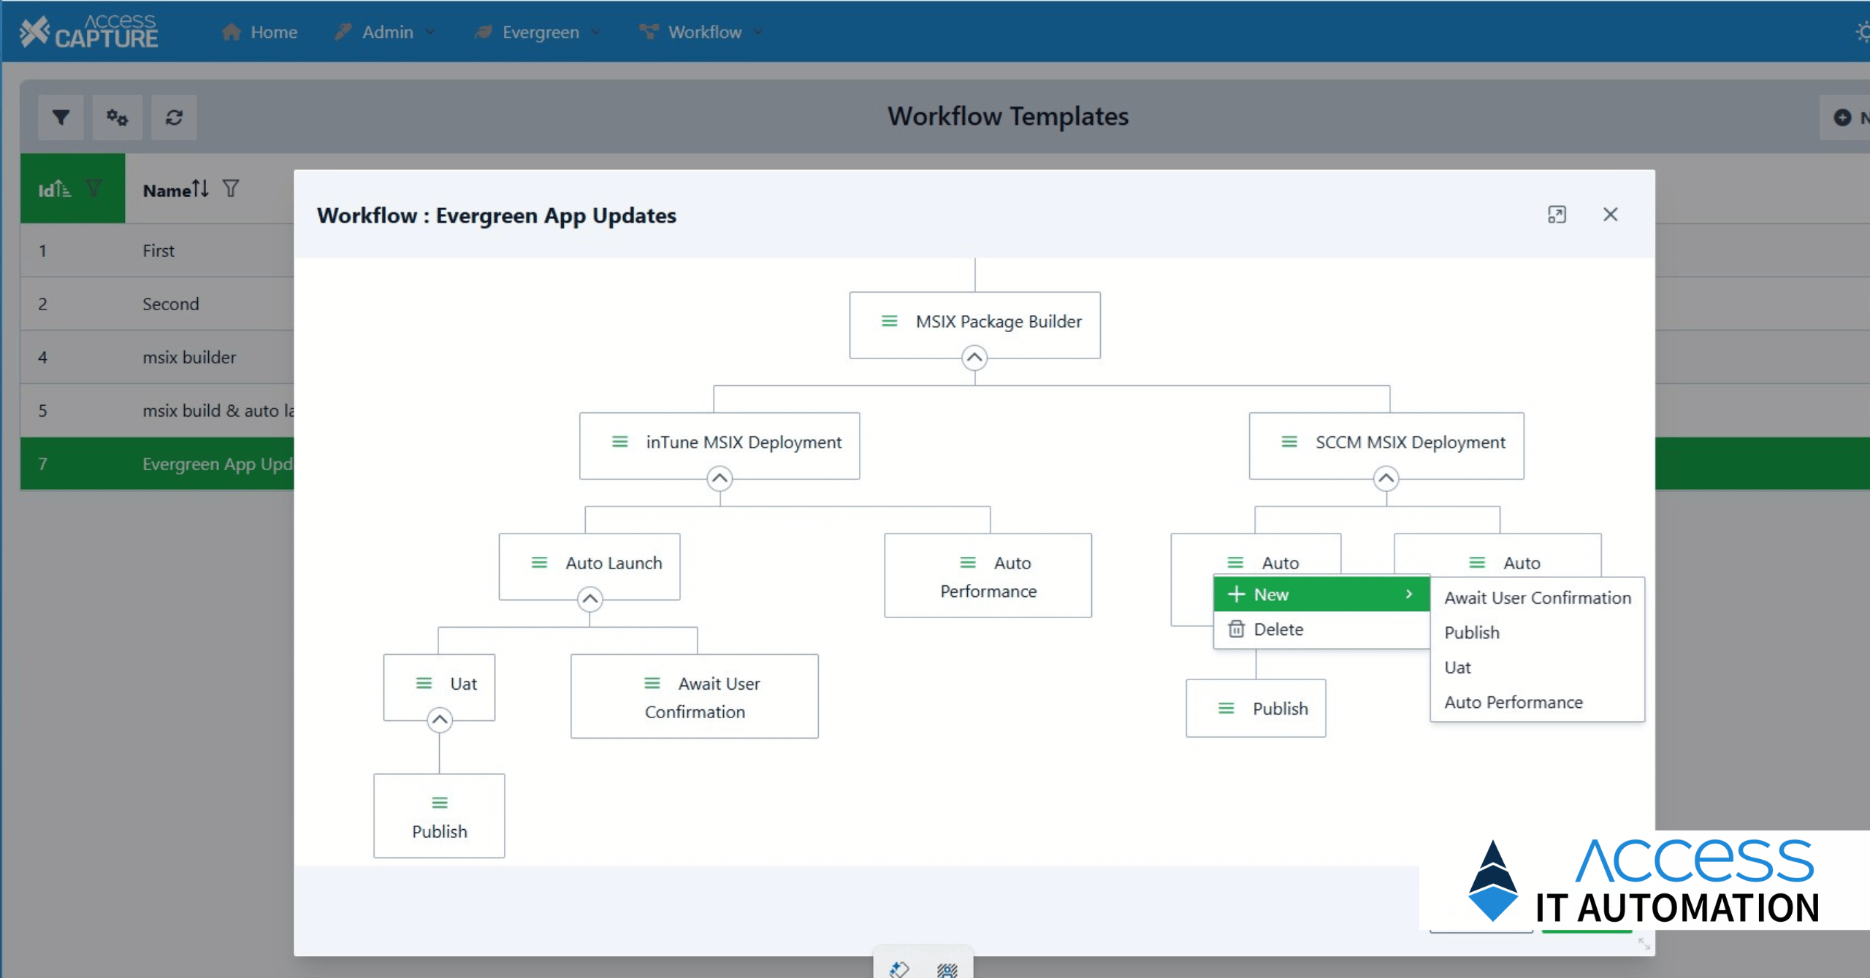The height and width of the screenshot is (978, 1870).
Task: Click the settings gear at the navbar's far right
Action: 1864,31
